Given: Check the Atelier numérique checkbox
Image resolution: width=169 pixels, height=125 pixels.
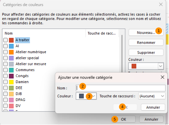Looking at the screenshot, I should pos(6,52).
